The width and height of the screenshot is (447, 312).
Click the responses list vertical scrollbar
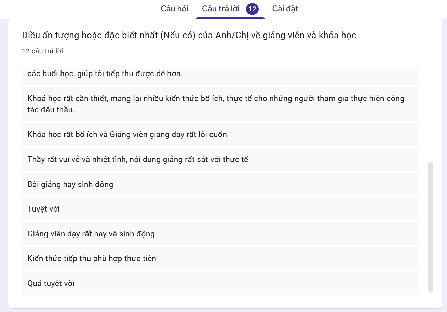coord(430,227)
